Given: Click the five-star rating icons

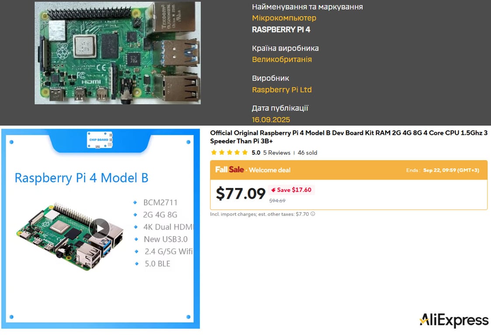Looking at the screenshot, I should (x=229, y=153).
